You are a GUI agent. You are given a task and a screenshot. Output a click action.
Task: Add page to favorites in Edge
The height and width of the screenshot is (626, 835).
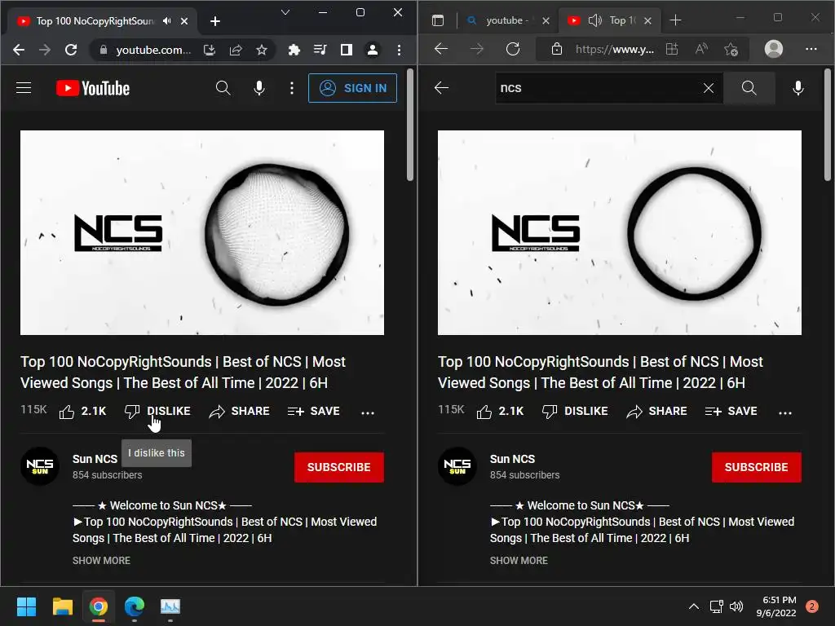click(731, 50)
